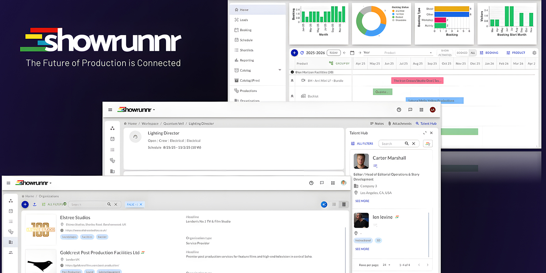The width and height of the screenshot is (546, 273).
Task: Switch Organizations to the card view
Action: pyautogui.click(x=344, y=204)
